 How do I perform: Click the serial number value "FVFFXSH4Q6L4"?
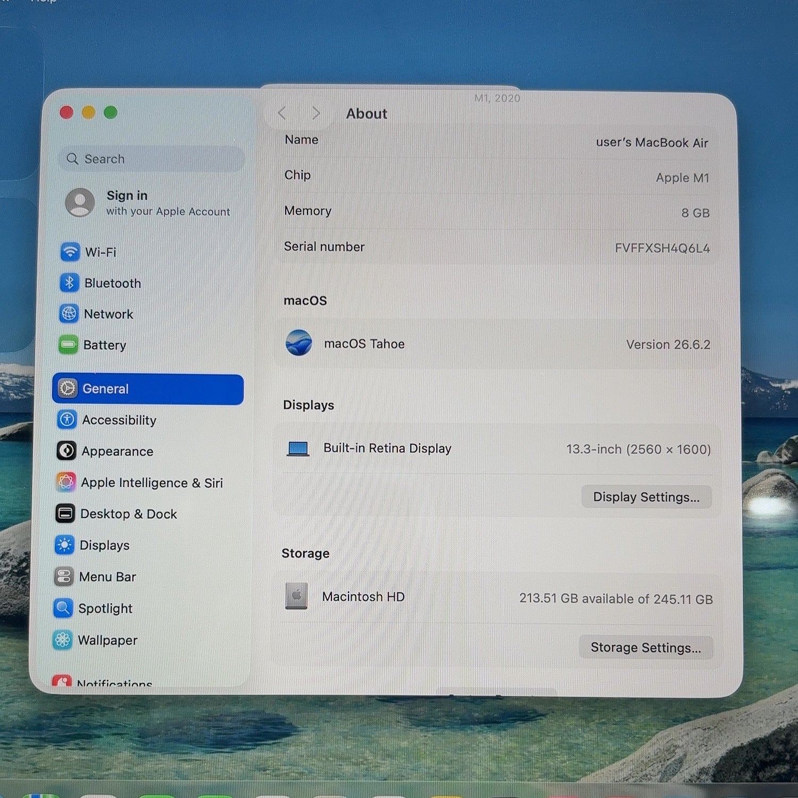662,248
